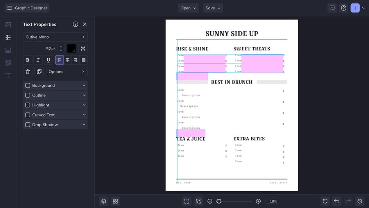Open the Layers panel icon
Viewport: 369px width, 208px height.
(x=104, y=201)
